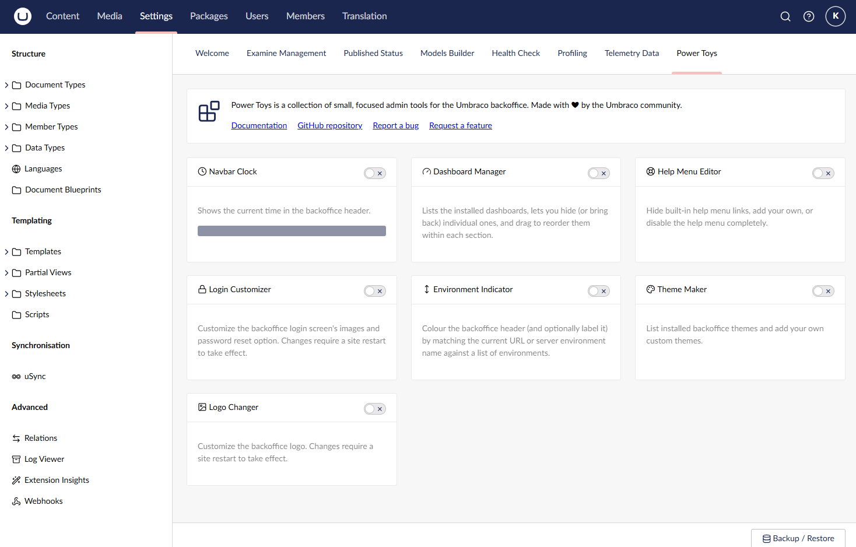Open the search magnifier icon
Viewport: 856px width, 547px height.
click(785, 16)
